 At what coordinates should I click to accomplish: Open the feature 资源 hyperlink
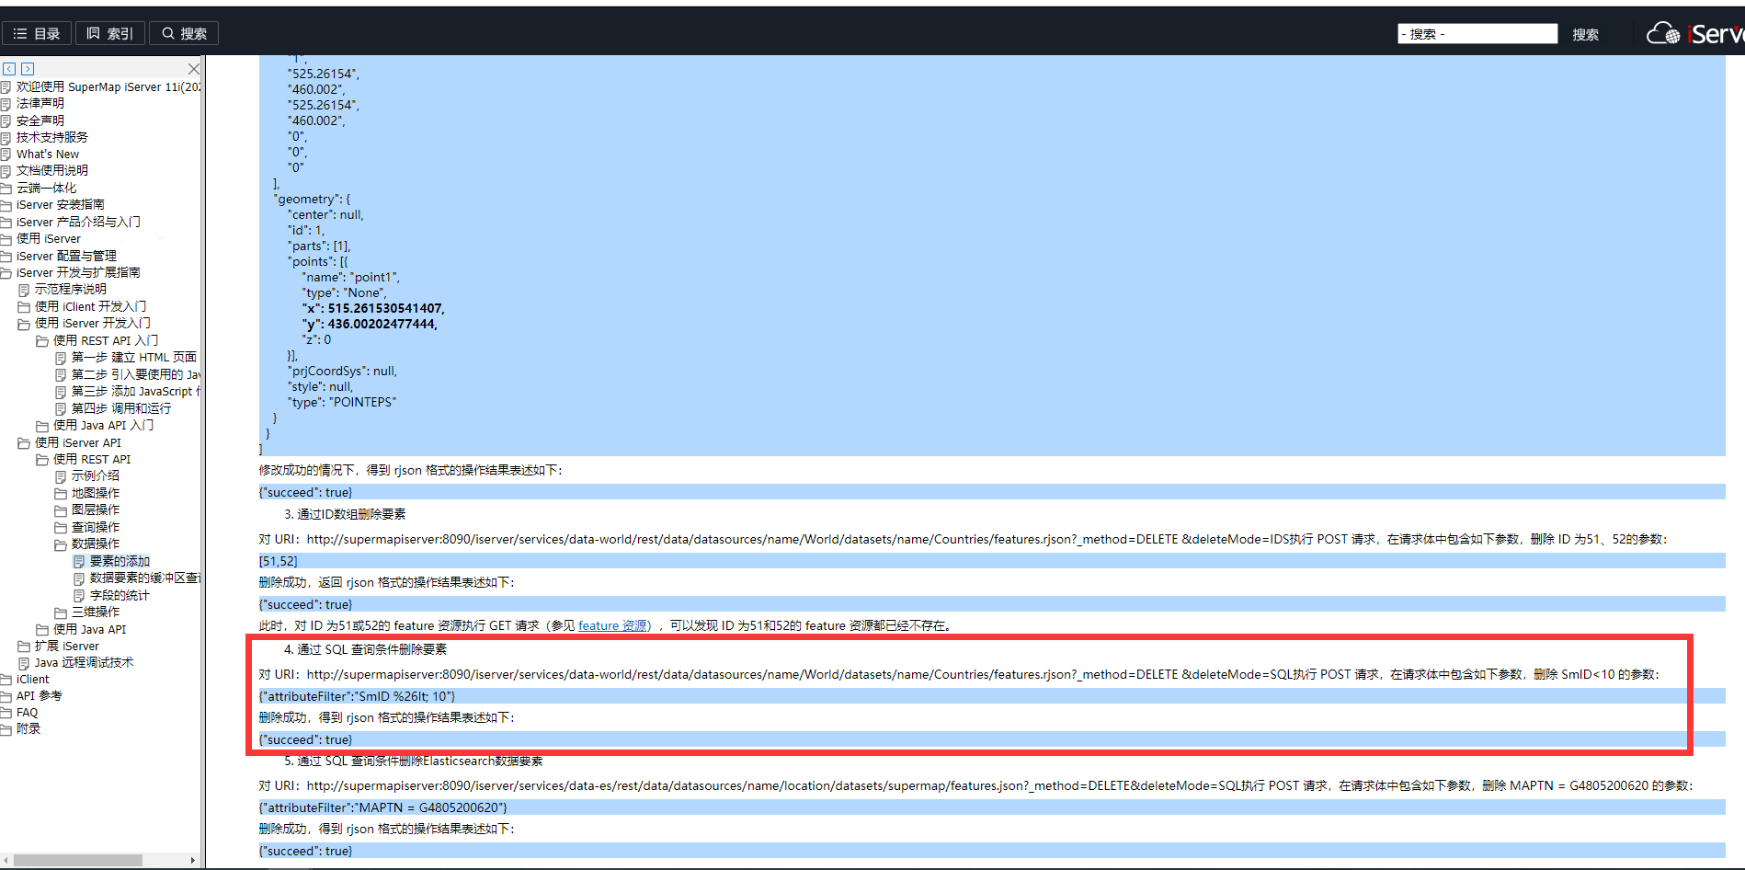pyautogui.click(x=612, y=625)
